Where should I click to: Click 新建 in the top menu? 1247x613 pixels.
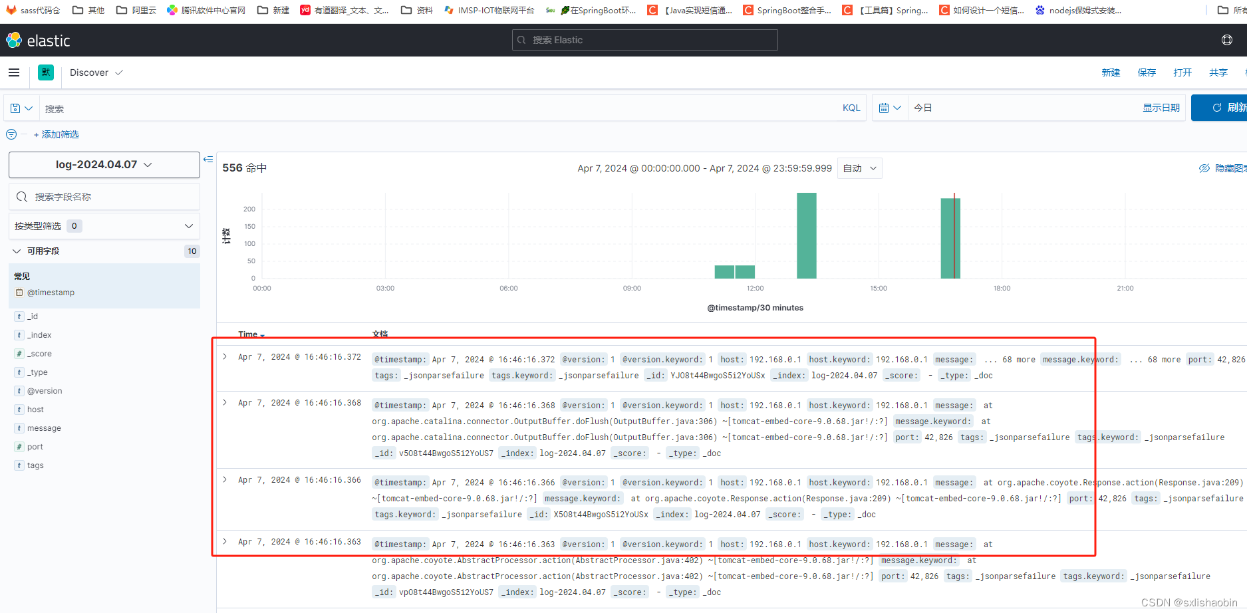tap(1111, 72)
